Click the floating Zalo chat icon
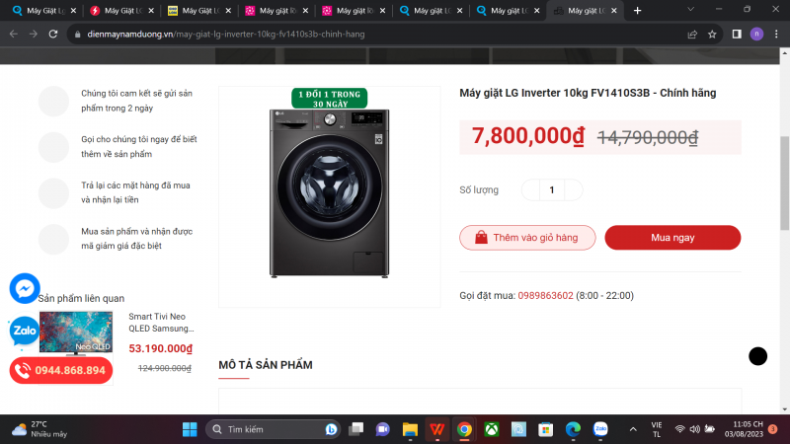This screenshot has width=790, height=444. click(x=25, y=333)
